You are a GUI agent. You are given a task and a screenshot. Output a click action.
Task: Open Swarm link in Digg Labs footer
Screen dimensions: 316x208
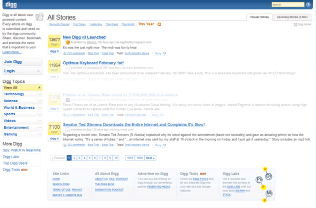[x=240, y=191]
